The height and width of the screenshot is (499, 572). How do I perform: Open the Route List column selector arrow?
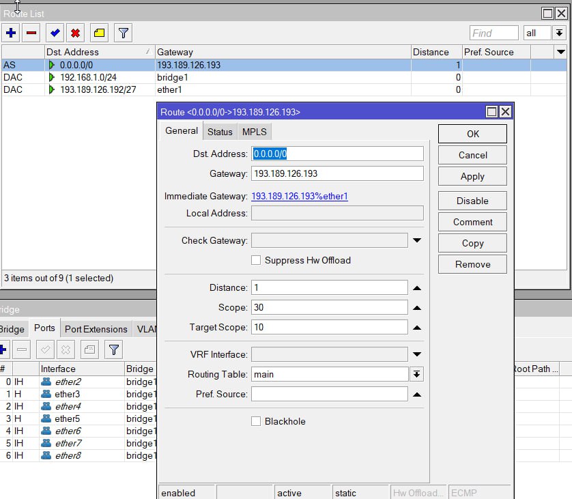coord(560,52)
